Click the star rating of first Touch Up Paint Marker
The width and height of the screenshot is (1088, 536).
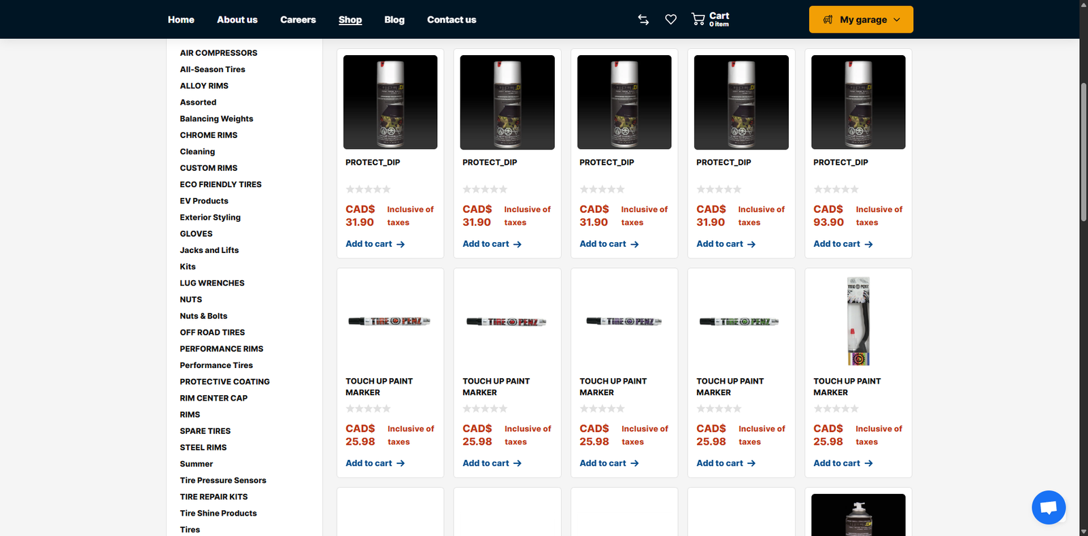(x=368, y=409)
